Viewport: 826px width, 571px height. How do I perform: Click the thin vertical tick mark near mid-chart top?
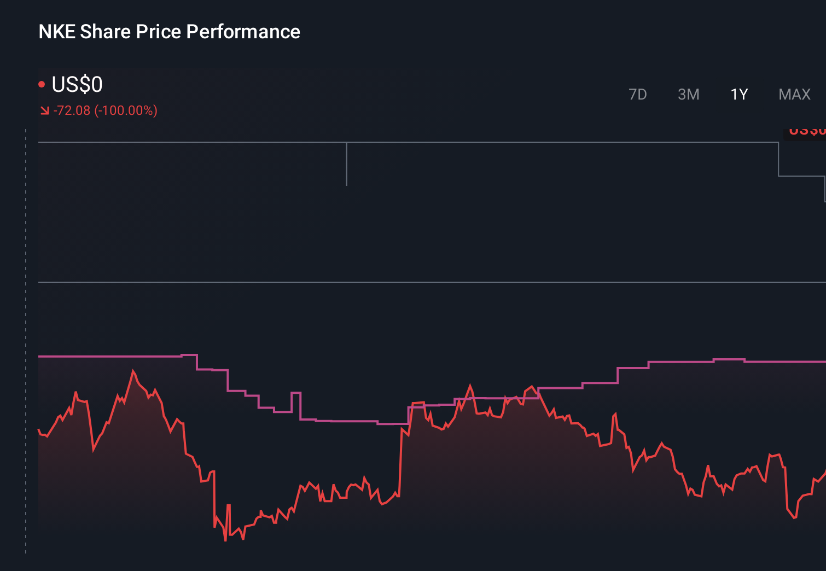(346, 164)
